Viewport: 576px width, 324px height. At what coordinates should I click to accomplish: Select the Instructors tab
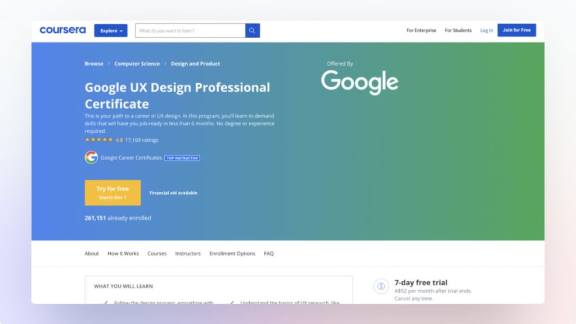tap(188, 253)
